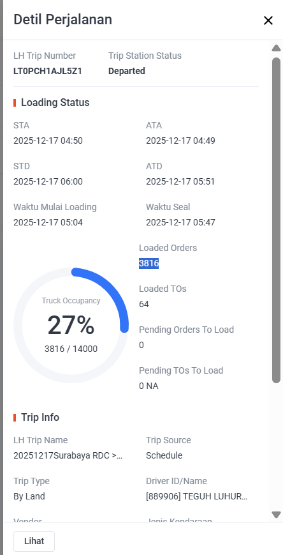
Task: Click the Trip Source value Schedule
Action: tap(164, 455)
